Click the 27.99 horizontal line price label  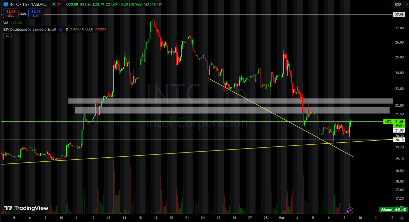399,15
